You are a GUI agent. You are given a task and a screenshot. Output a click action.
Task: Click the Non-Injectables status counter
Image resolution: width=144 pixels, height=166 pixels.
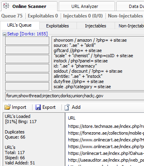(126, 16)
